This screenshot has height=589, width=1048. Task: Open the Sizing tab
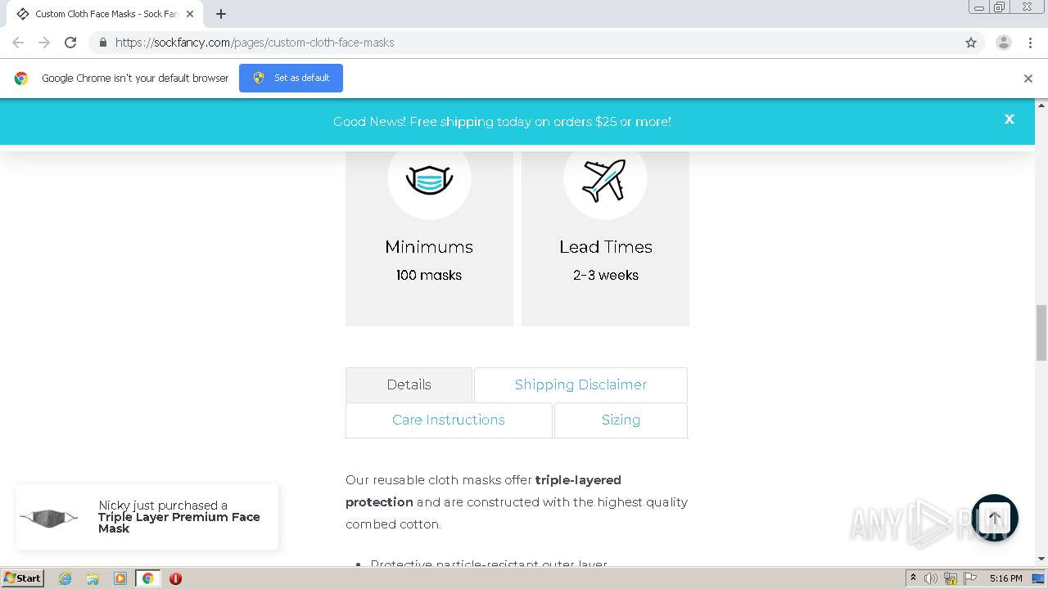click(x=621, y=420)
